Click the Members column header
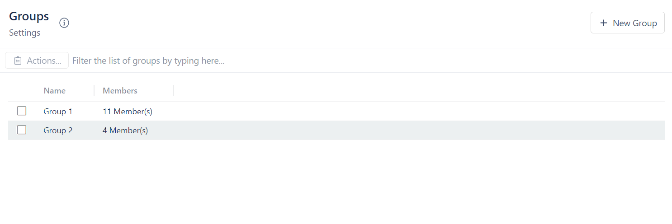The width and height of the screenshot is (672, 224). click(120, 91)
